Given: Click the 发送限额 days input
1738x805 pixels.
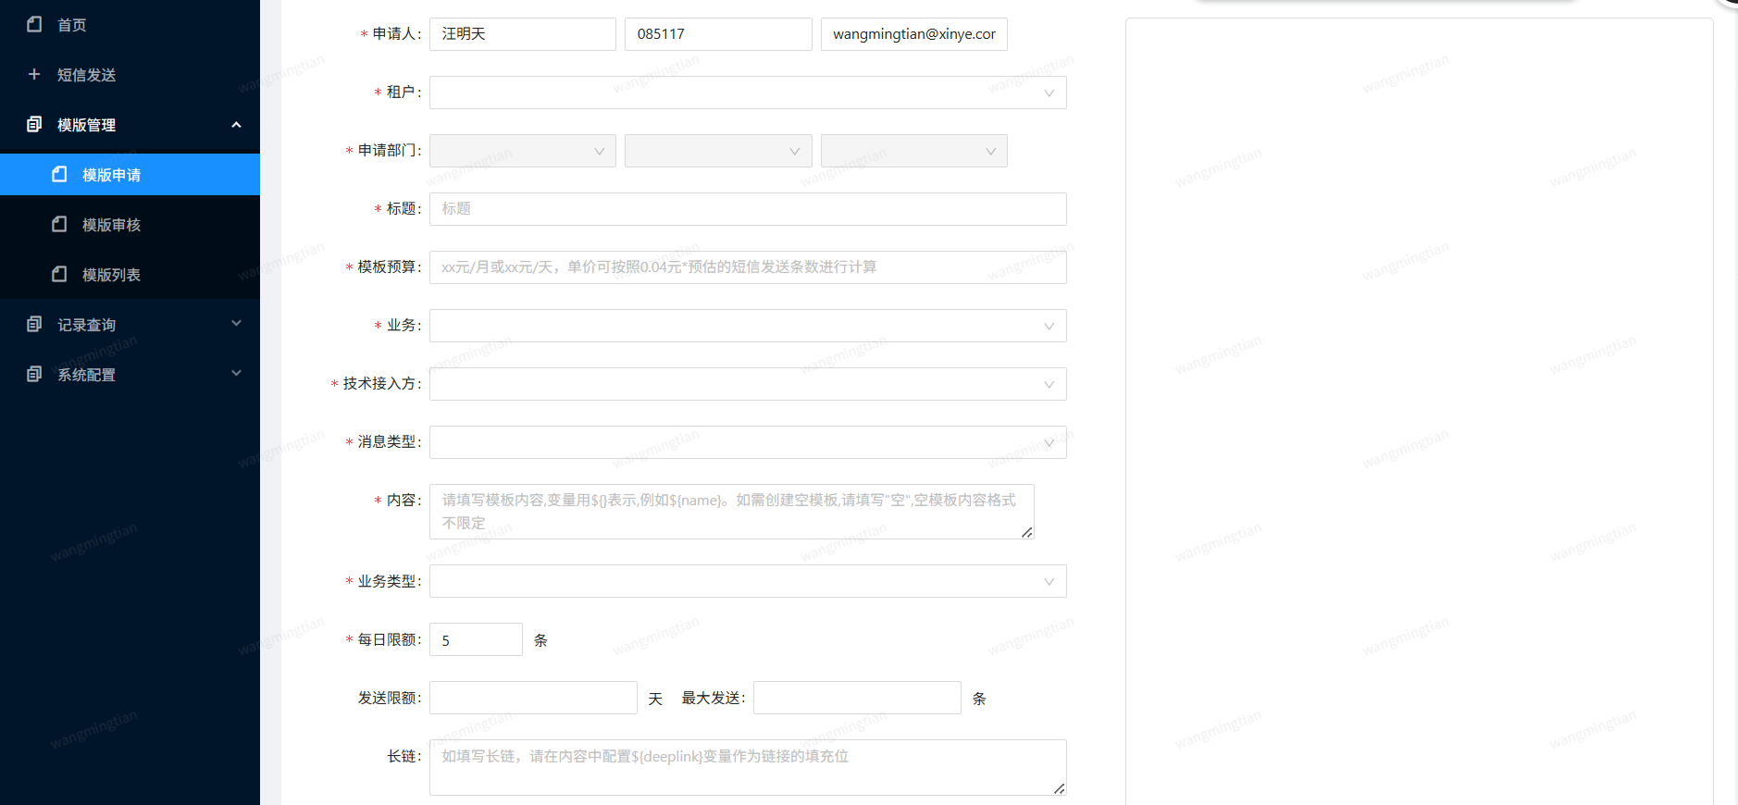Looking at the screenshot, I should (533, 698).
